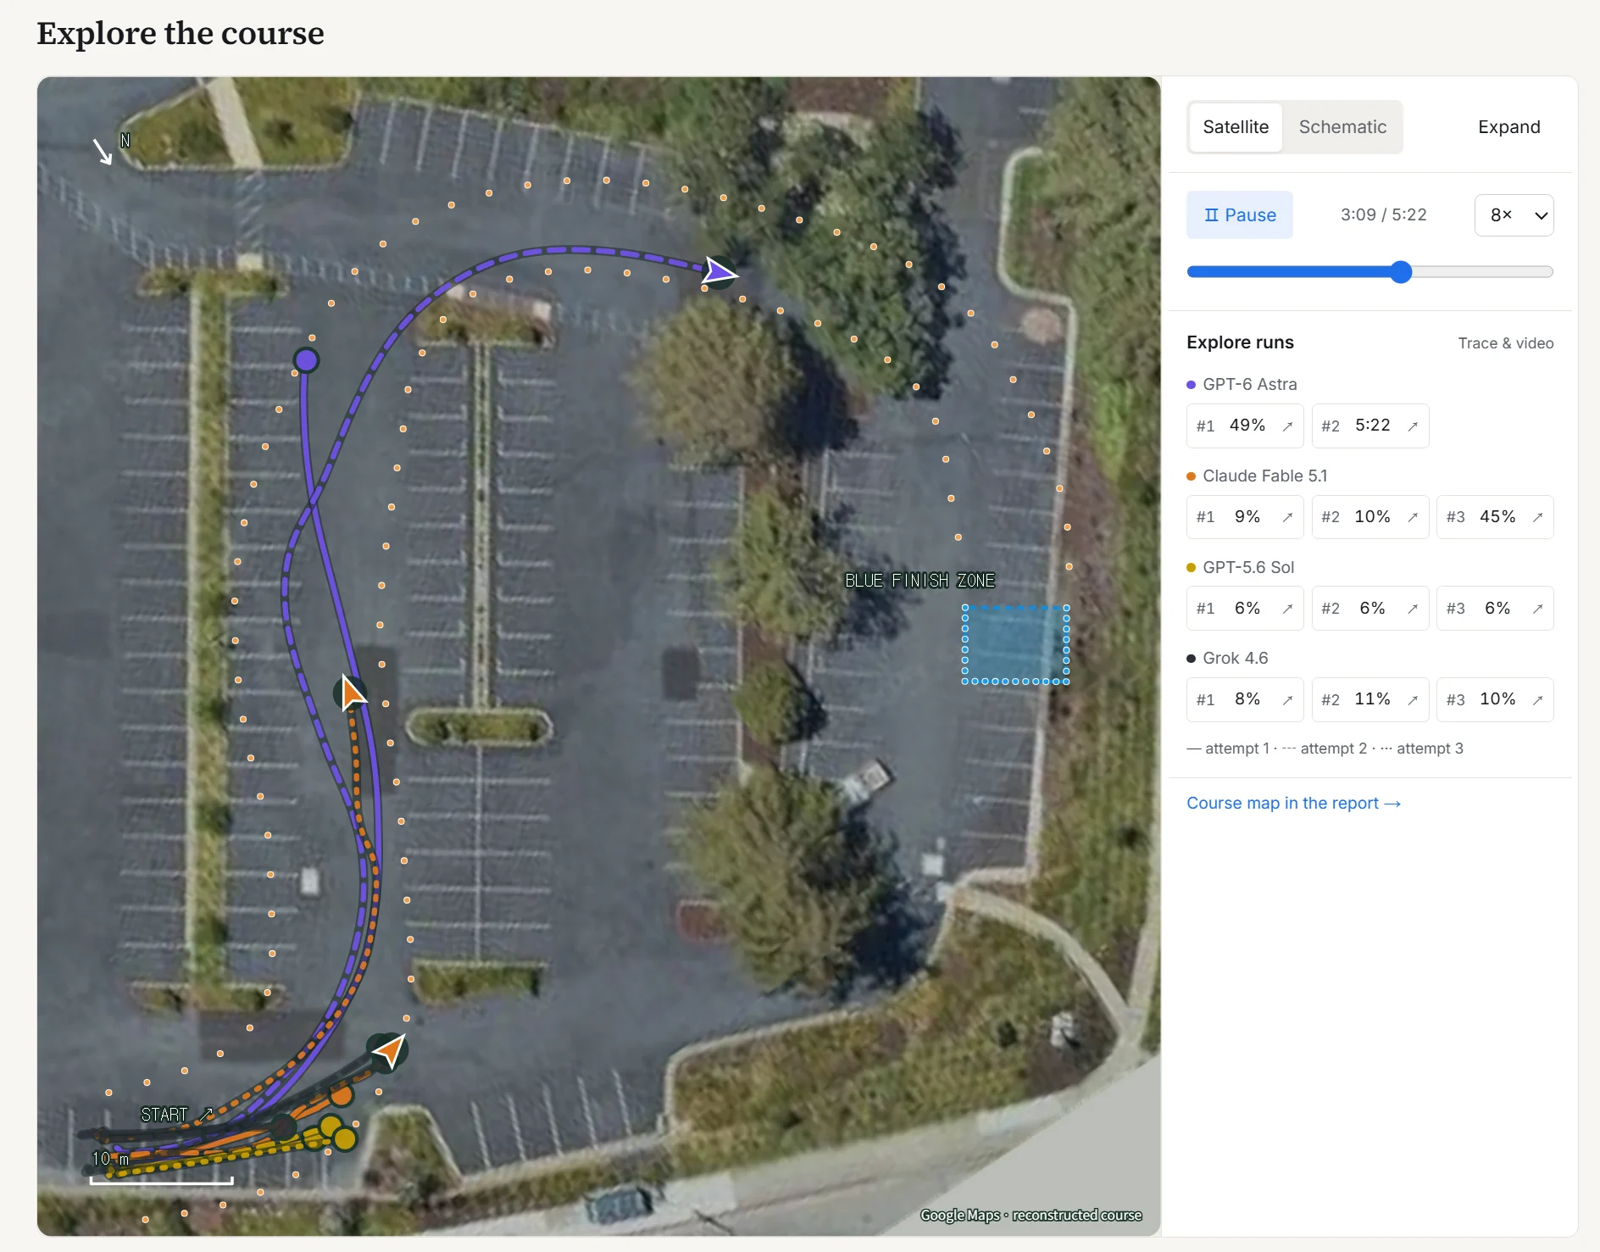Click the blue finish zone rectangle
Image resolution: width=1600 pixels, height=1252 pixels.
(1015, 644)
